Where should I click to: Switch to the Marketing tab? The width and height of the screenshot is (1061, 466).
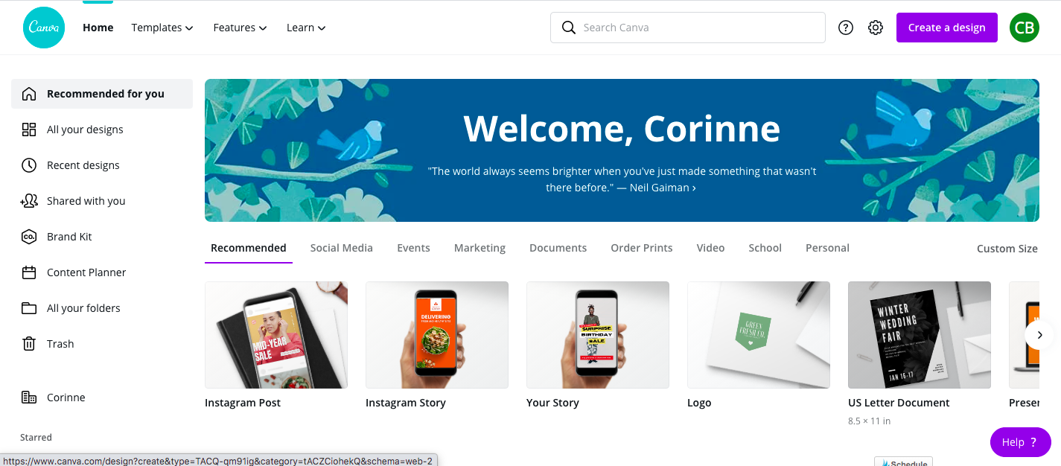click(479, 248)
